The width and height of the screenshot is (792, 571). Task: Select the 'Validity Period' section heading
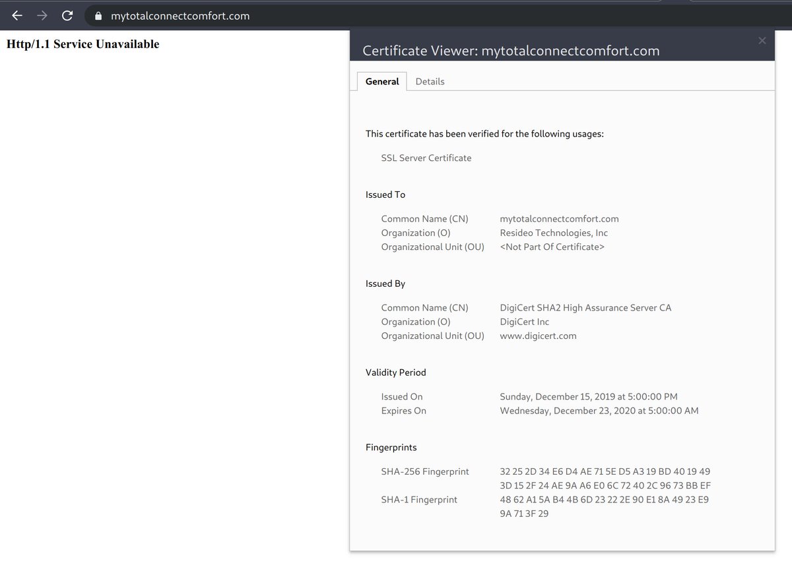coord(396,373)
